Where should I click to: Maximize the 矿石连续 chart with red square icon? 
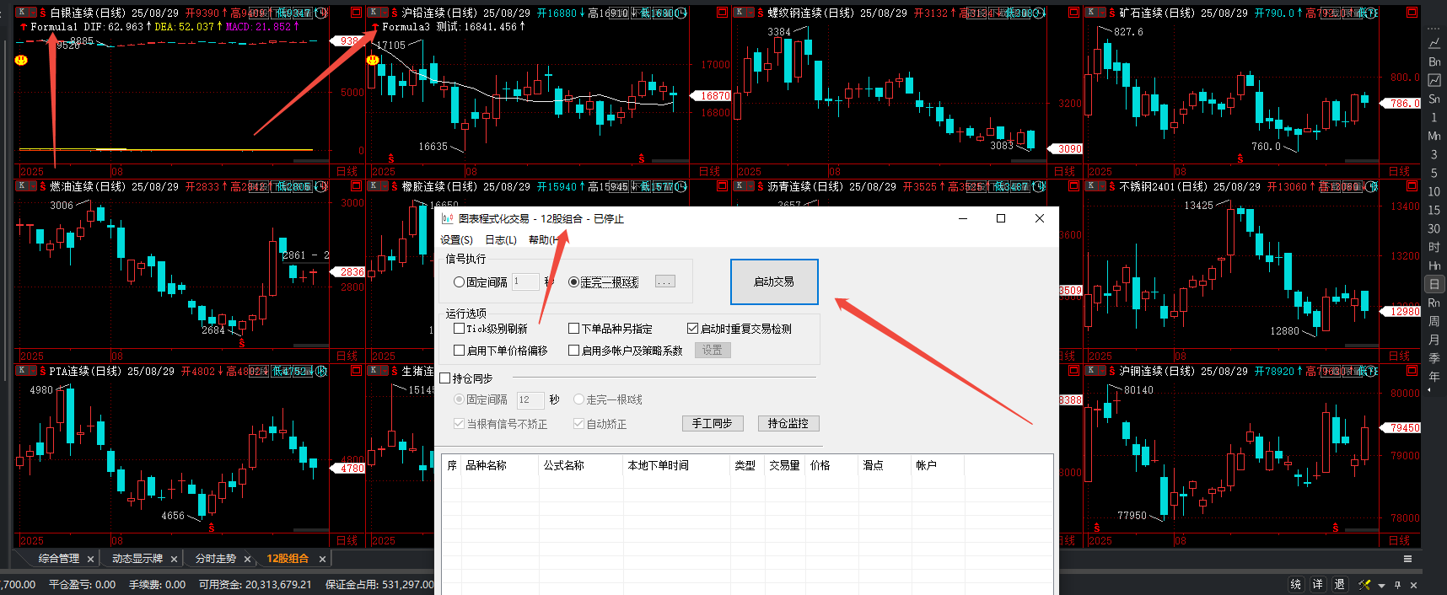coord(1412,13)
